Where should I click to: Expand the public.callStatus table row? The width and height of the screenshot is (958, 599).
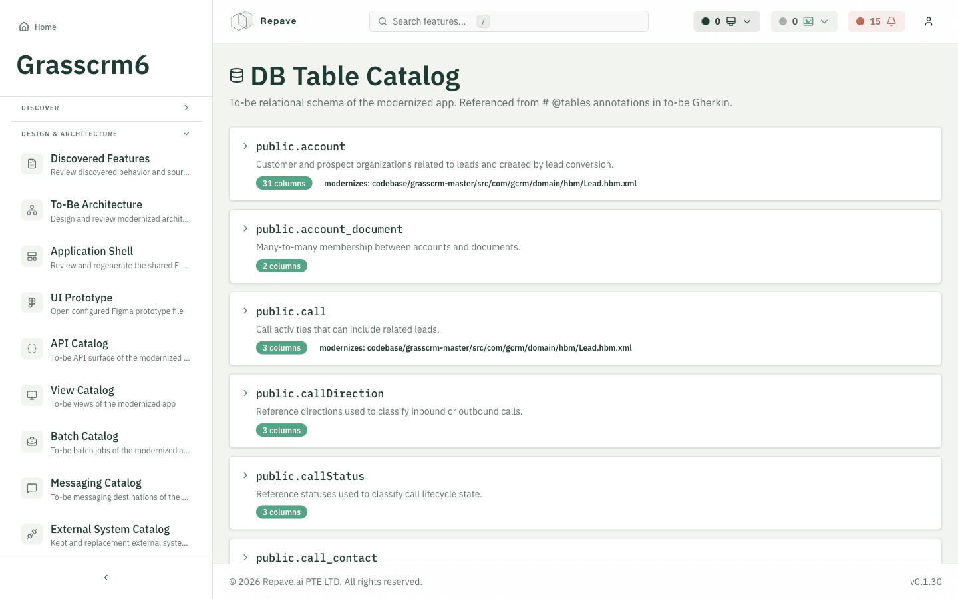coord(245,476)
